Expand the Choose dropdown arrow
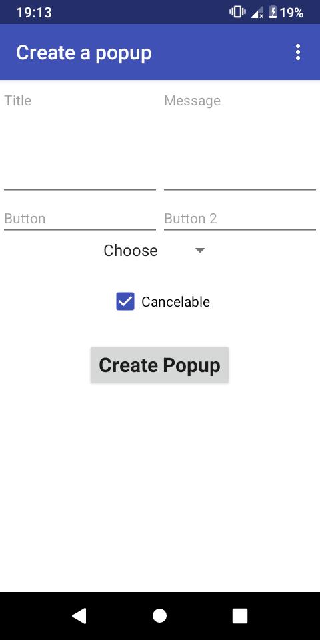Viewport: 320px width, 640px height. (199, 251)
